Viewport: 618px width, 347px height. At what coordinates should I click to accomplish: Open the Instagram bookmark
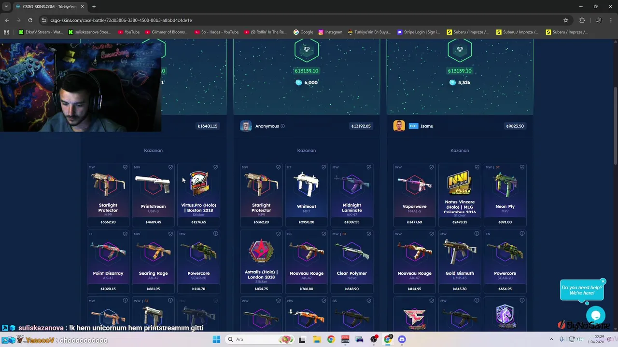pos(330,32)
